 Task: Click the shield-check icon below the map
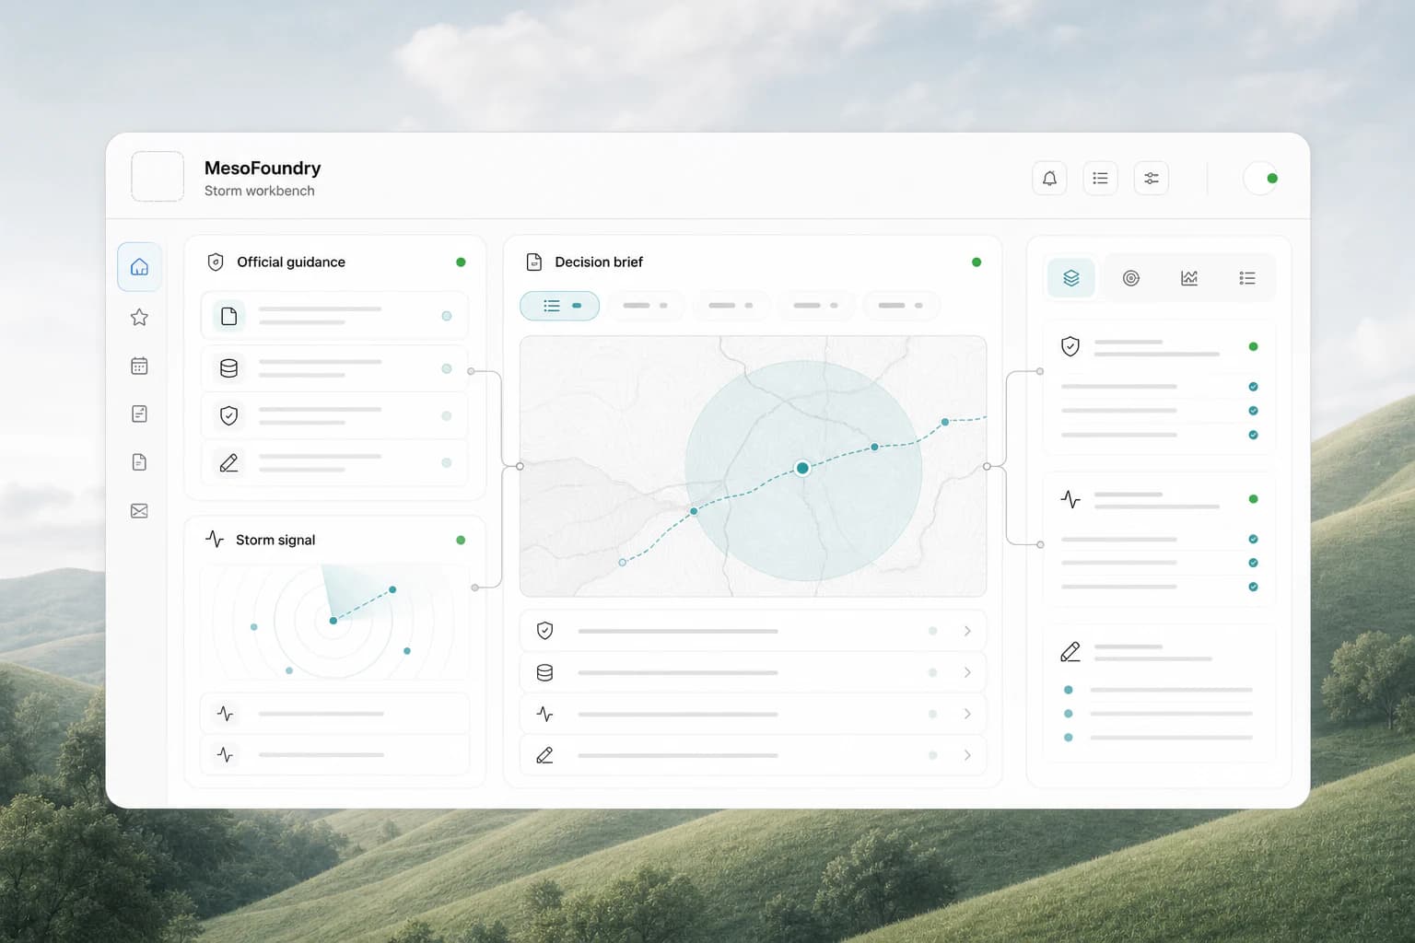tap(544, 631)
